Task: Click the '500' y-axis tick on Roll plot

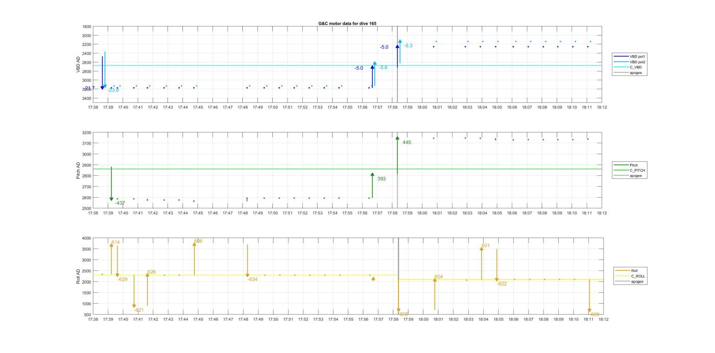Action: click(87, 315)
